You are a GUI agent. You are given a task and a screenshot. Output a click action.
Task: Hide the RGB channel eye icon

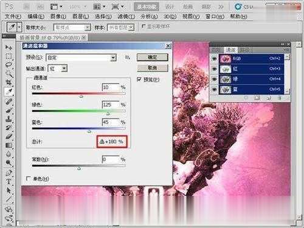coord(214,58)
